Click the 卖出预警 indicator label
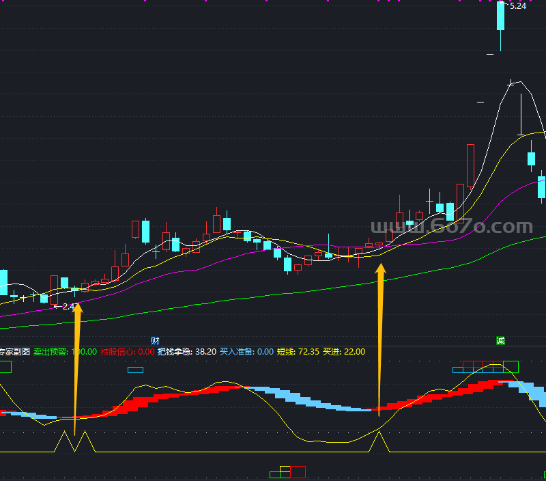This screenshot has width=546, height=481. [51, 352]
